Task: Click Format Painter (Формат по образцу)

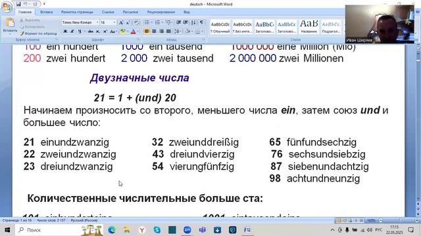Action: (38, 33)
